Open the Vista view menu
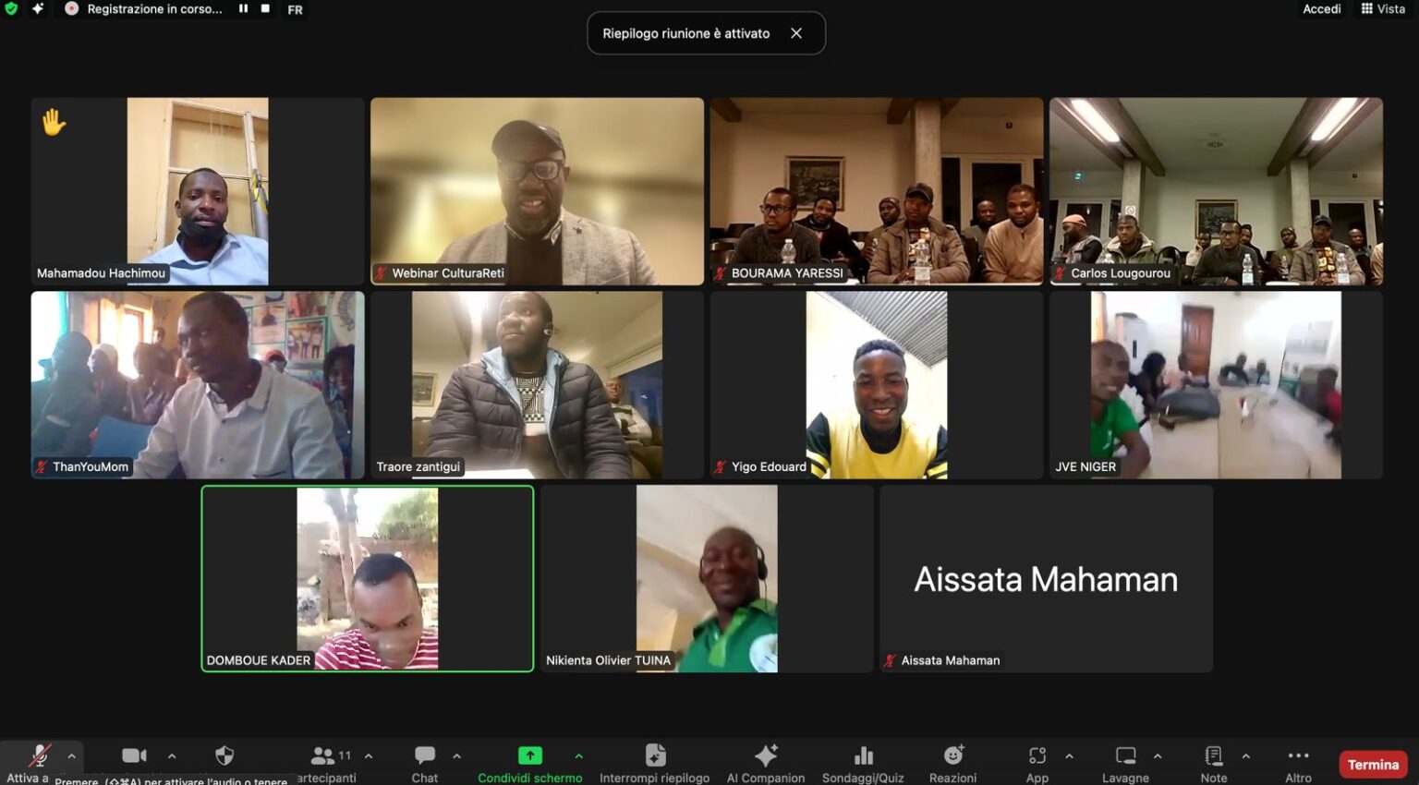 (1383, 9)
